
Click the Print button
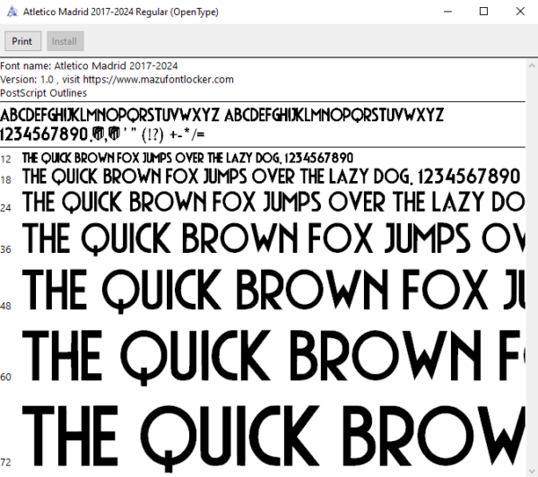click(23, 41)
